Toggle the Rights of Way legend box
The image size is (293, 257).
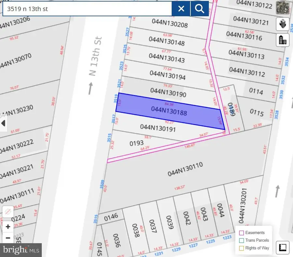[242, 248]
